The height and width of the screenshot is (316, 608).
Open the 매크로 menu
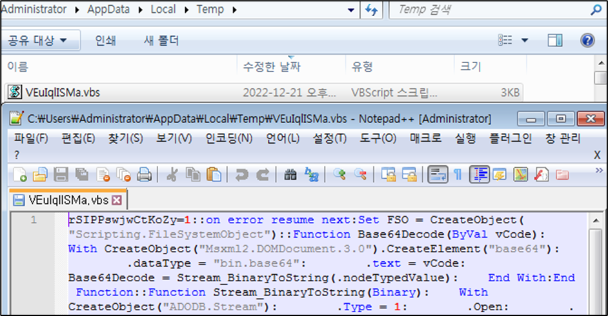[426, 138]
